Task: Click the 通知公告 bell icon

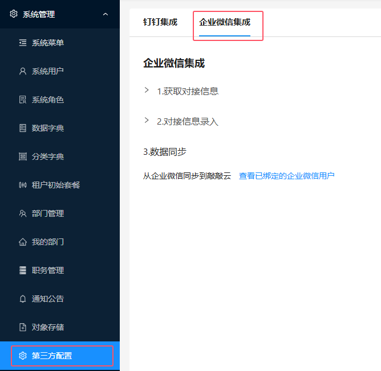Action: tap(23, 299)
